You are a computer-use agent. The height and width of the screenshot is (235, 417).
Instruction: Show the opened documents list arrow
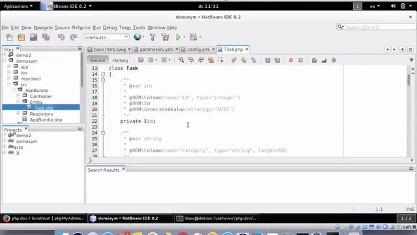coord(403,50)
